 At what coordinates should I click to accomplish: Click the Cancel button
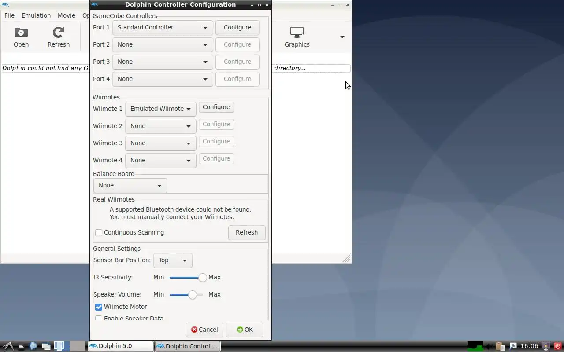pyautogui.click(x=204, y=330)
